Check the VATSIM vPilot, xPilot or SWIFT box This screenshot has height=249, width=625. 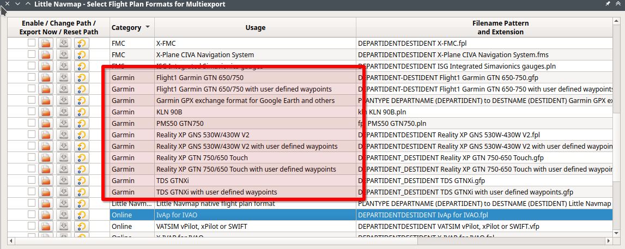point(32,226)
